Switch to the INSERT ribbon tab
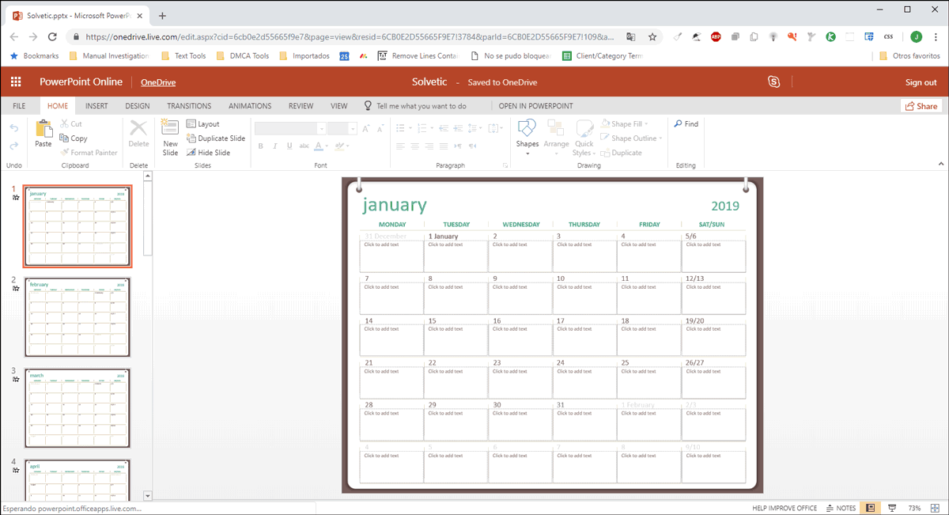The width and height of the screenshot is (949, 515). click(96, 105)
